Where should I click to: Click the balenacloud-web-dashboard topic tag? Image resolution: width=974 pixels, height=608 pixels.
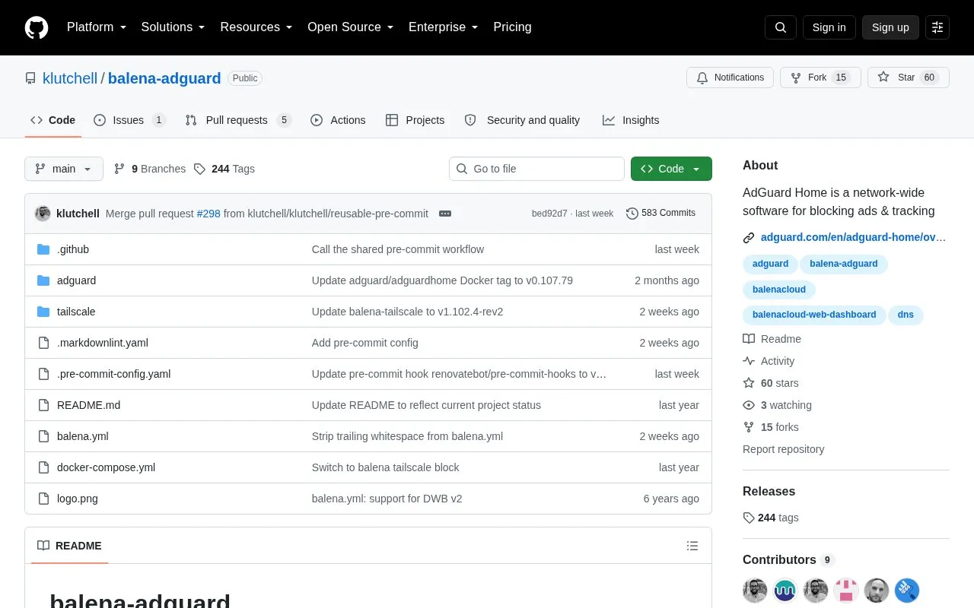814,315
